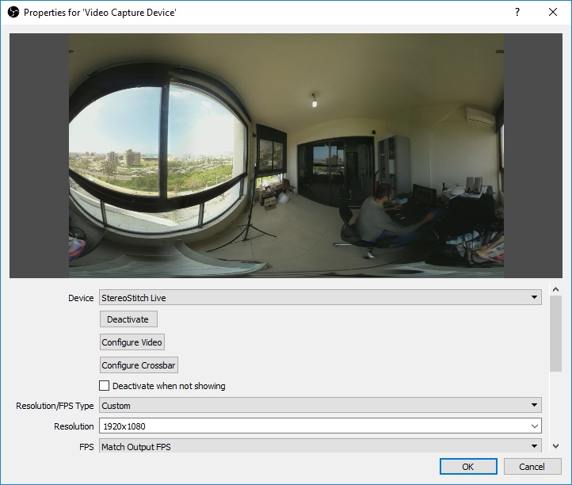
Task: Discard changes with the Cancel button
Action: pyautogui.click(x=532, y=467)
